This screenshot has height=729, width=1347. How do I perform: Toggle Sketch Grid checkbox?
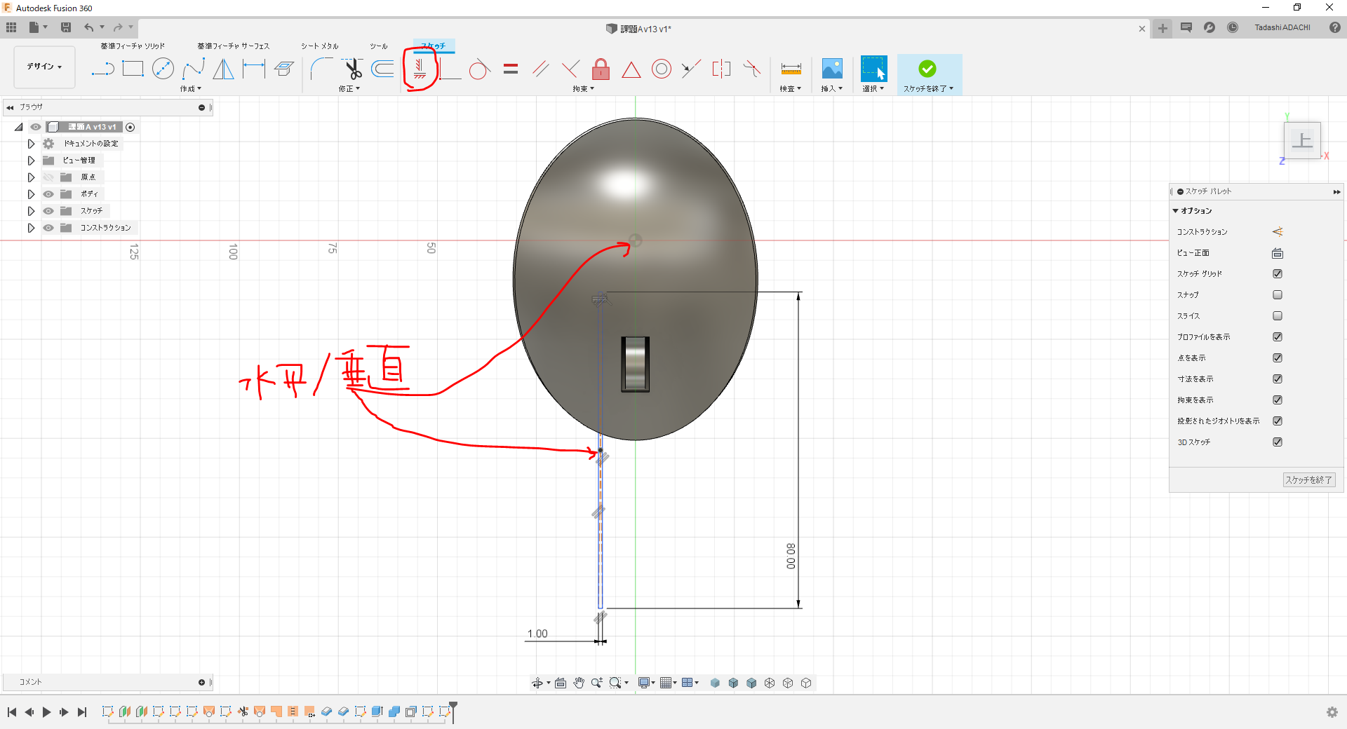(1278, 274)
